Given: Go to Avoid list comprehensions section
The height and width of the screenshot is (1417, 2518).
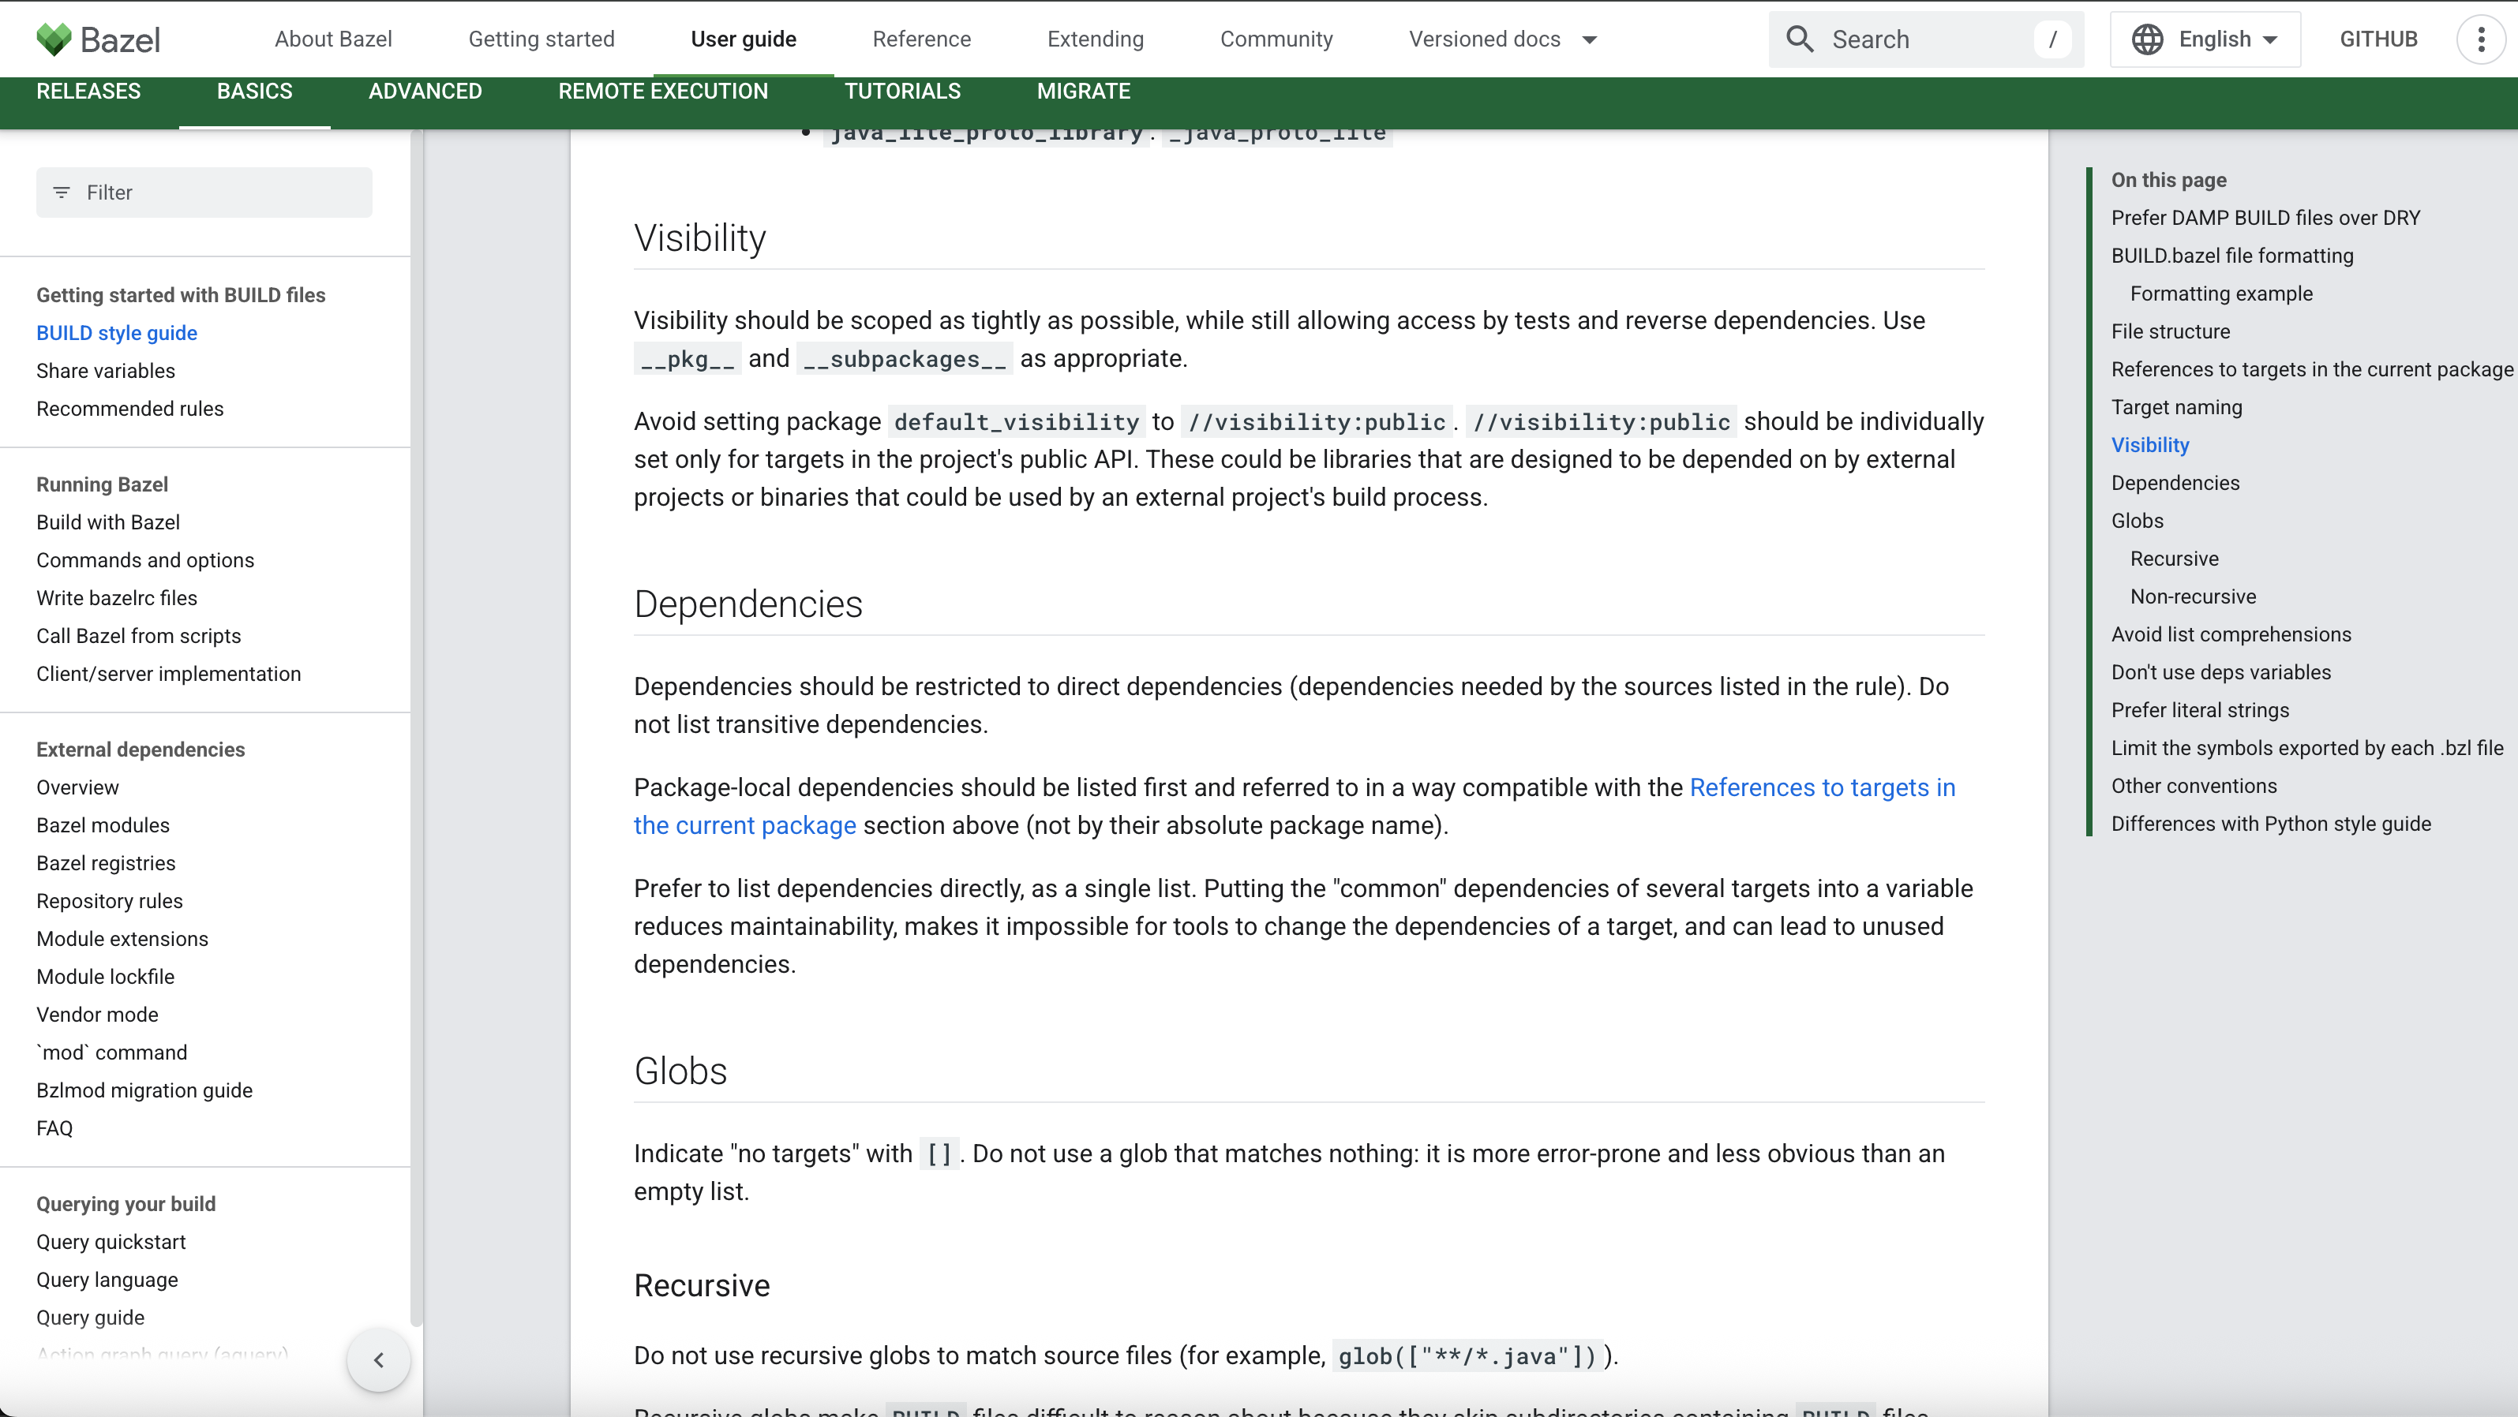Looking at the screenshot, I should [2231, 634].
